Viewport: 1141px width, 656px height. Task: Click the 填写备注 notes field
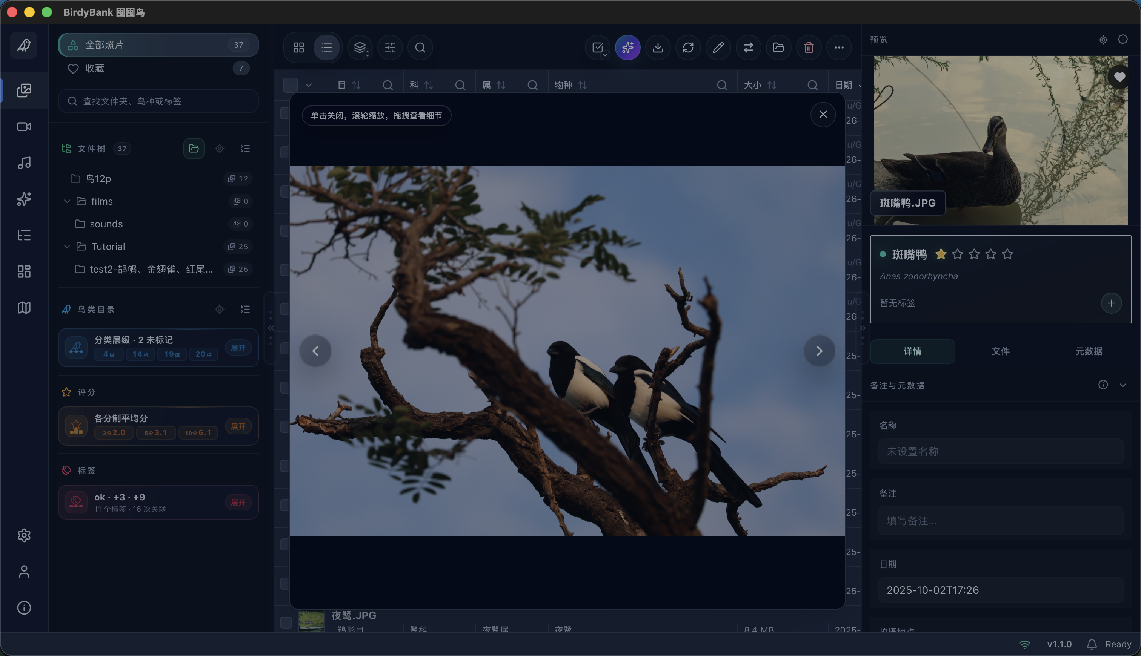[x=1001, y=521]
